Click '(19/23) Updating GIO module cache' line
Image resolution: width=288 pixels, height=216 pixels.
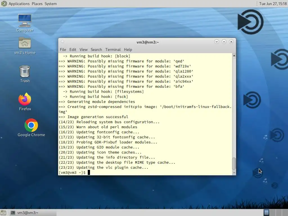click(99, 147)
